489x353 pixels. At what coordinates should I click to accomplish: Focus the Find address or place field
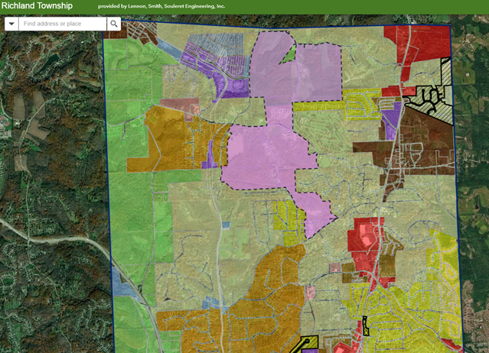point(63,24)
